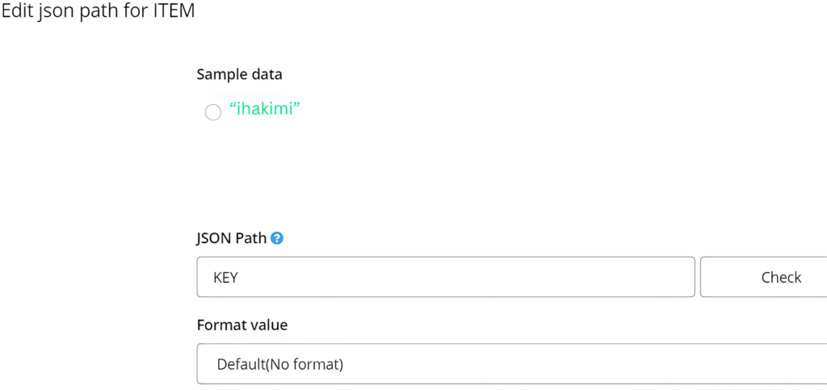Validate the path using Check
This screenshot has height=390, width=827.
click(779, 277)
